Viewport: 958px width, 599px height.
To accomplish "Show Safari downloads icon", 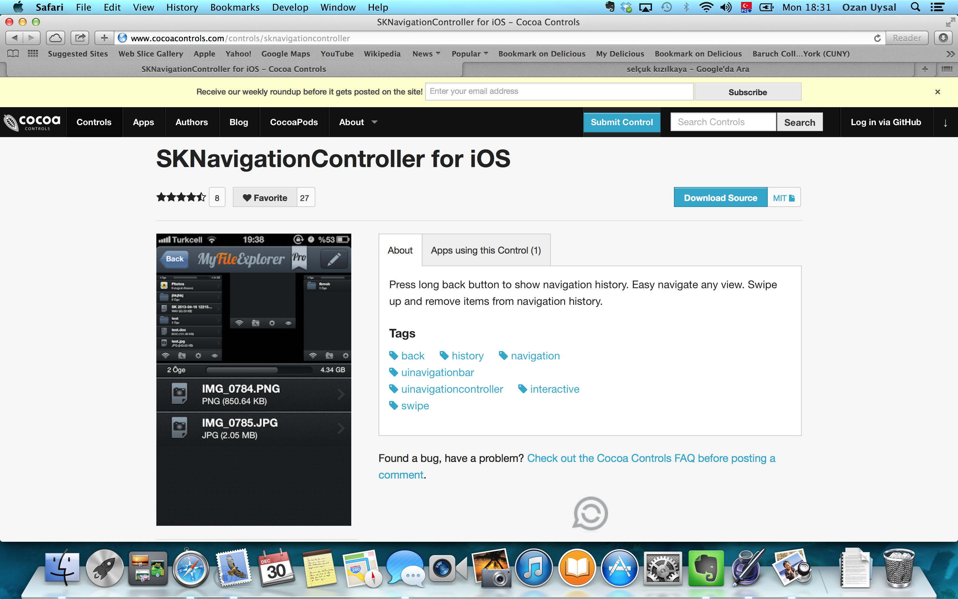I will point(943,38).
